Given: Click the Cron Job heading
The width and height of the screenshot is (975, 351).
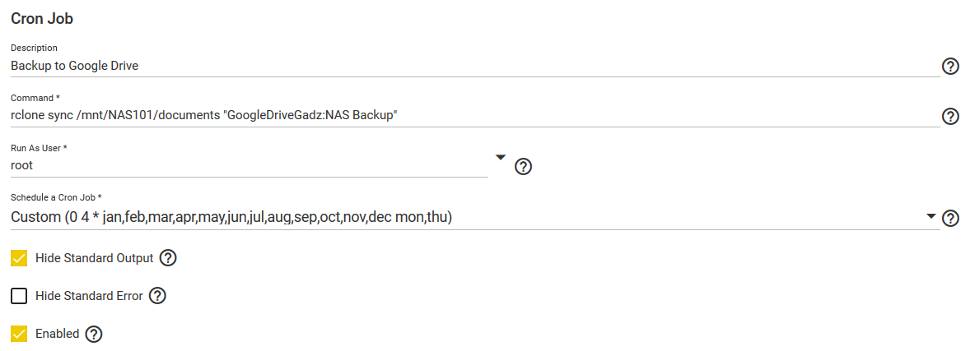Looking at the screenshot, I should click(x=42, y=19).
